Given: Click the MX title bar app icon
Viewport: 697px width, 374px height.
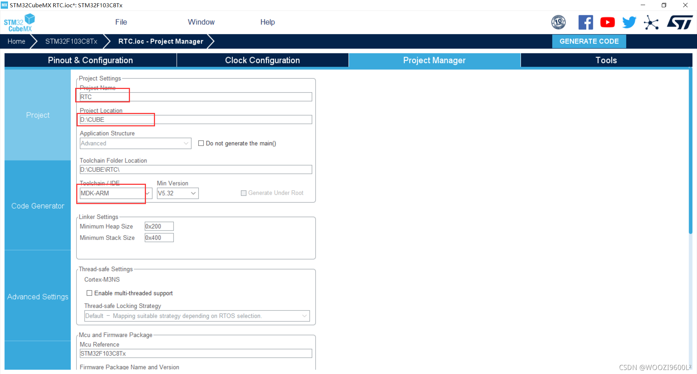Looking at the screenshot, I should click(x=4, y=5).
